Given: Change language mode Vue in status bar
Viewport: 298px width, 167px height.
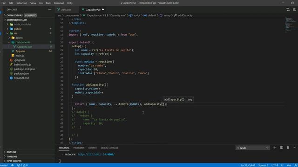Looking at the screenshot, I should click(289, 165).
